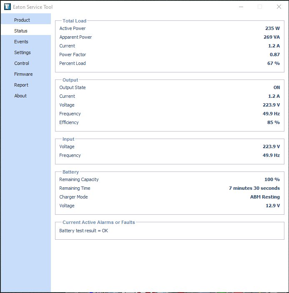Close the Eaton Service Tool window
The width and height of the screenshot is (289, 293).
[279, 7]
